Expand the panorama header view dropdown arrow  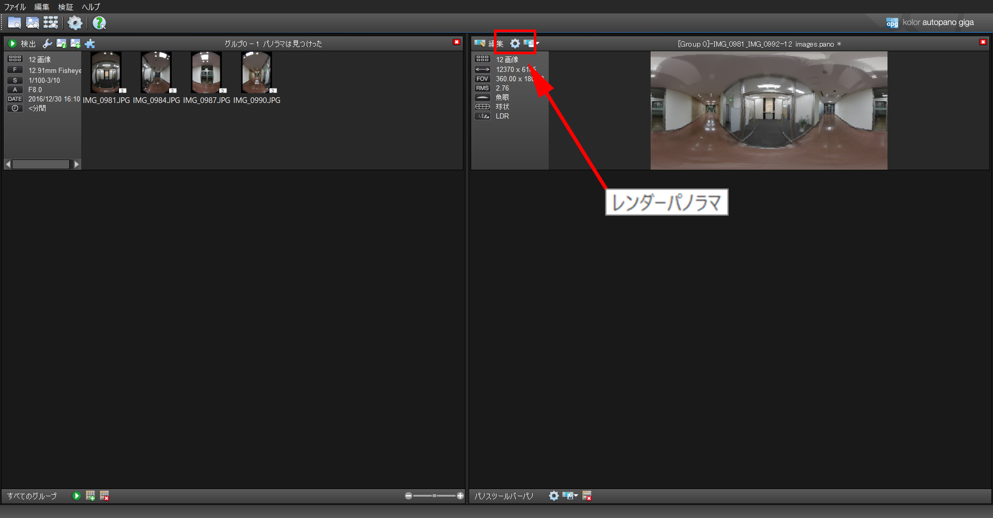[538, 43]
